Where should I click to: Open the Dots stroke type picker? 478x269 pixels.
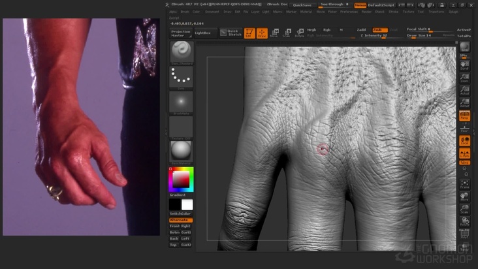[181, 78]
